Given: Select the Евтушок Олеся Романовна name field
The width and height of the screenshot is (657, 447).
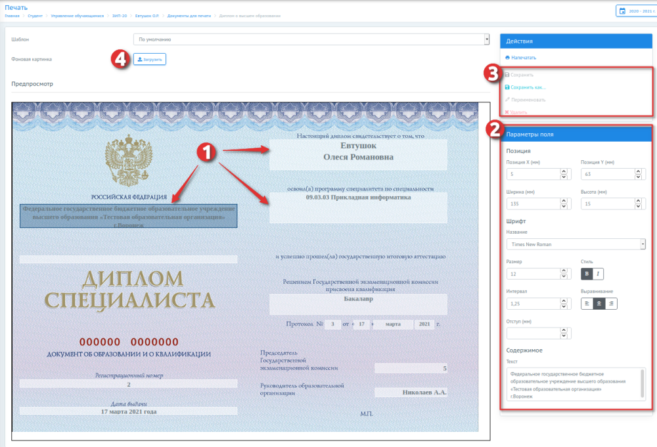Looking at the screenshot, I should coord(358,155).
